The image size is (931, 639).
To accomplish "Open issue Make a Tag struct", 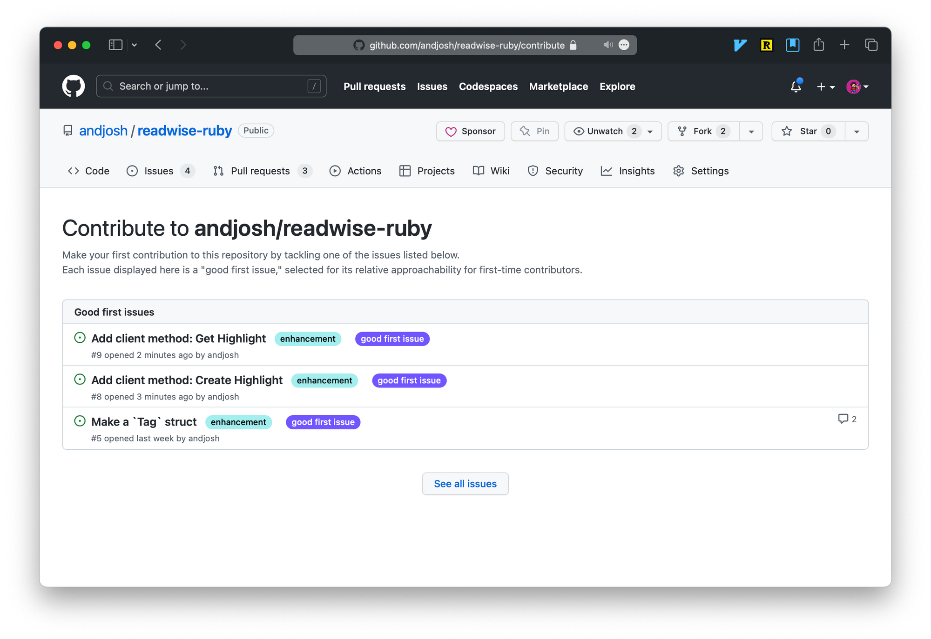I will tap(144, 422).
